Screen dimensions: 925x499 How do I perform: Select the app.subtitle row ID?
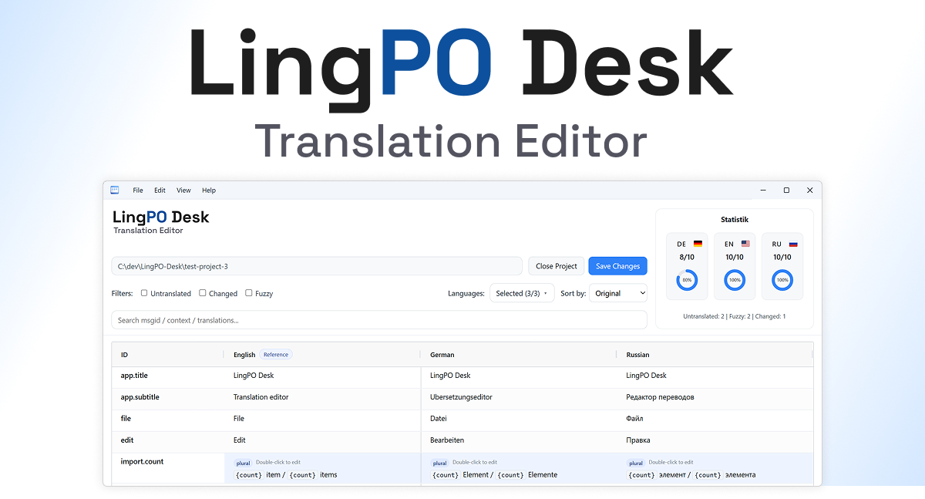pos(140,397)
